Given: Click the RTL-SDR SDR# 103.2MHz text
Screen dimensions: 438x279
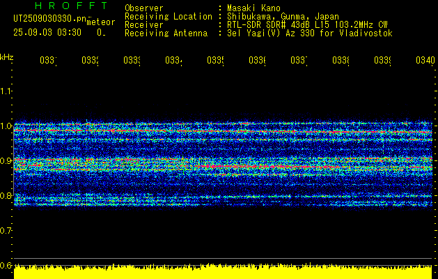Looking at the screenshot, I should tap(307, 25).
